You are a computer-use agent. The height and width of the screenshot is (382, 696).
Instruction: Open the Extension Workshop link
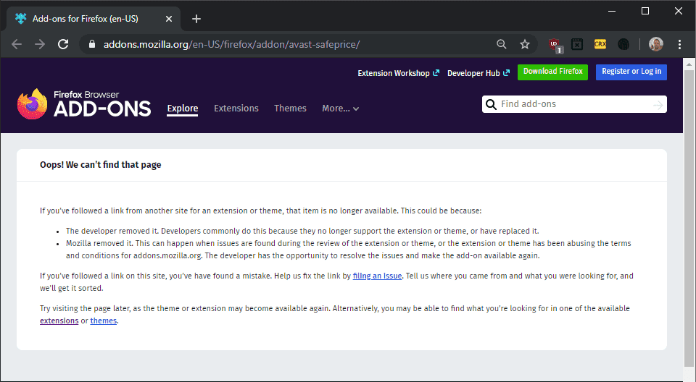(398, 73)
